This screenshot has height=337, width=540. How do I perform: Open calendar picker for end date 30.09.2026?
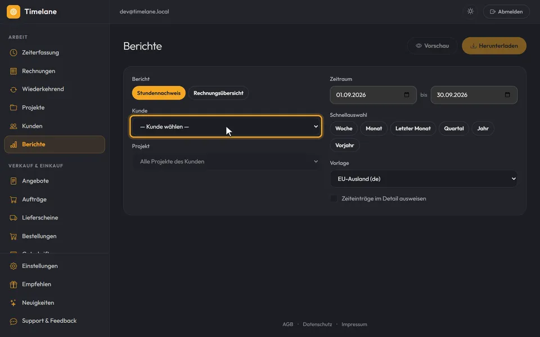click(x=507, y=94)
